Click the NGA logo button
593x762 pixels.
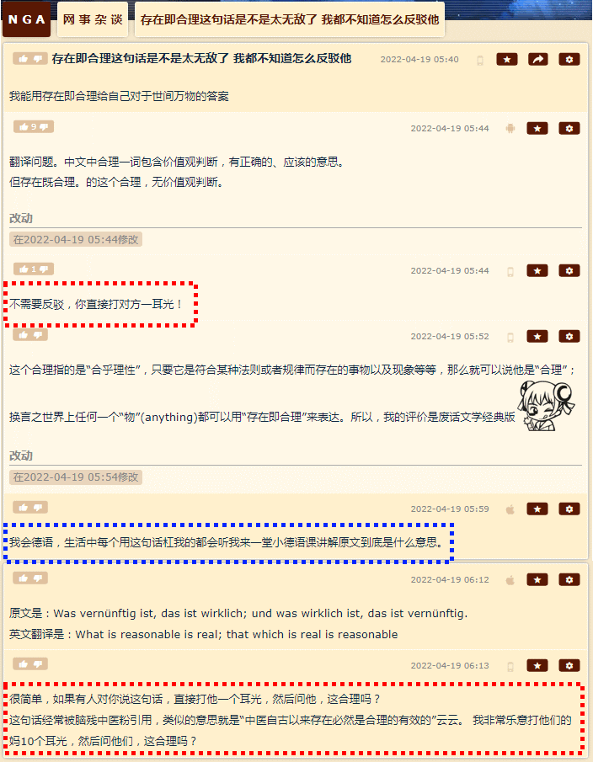(x=27, y=19)
